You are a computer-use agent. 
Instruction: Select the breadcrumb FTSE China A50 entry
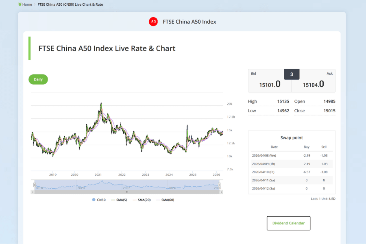70,4
